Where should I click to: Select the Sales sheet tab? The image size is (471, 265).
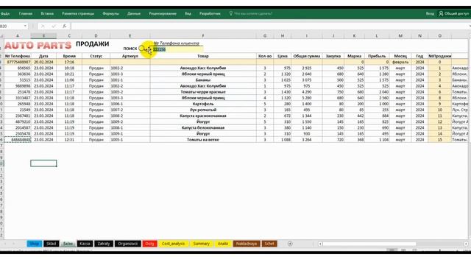tap(68, 244)
